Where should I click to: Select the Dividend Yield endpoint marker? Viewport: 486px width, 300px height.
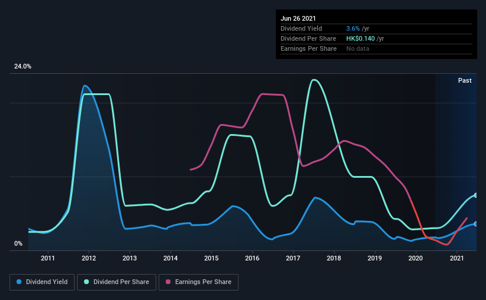coord(475,224)
